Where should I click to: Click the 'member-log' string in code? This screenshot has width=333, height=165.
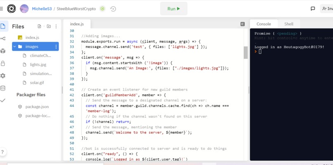point(99,111)
